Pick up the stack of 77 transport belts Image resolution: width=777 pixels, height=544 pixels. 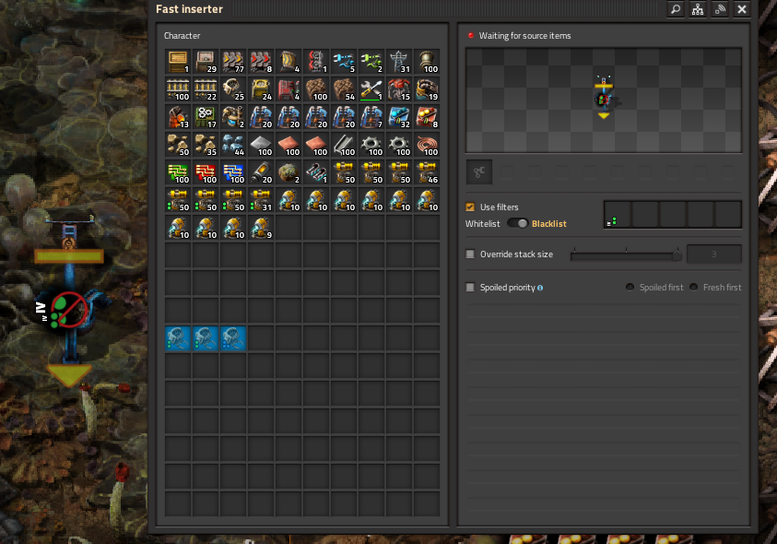click(x=233, y=62)
